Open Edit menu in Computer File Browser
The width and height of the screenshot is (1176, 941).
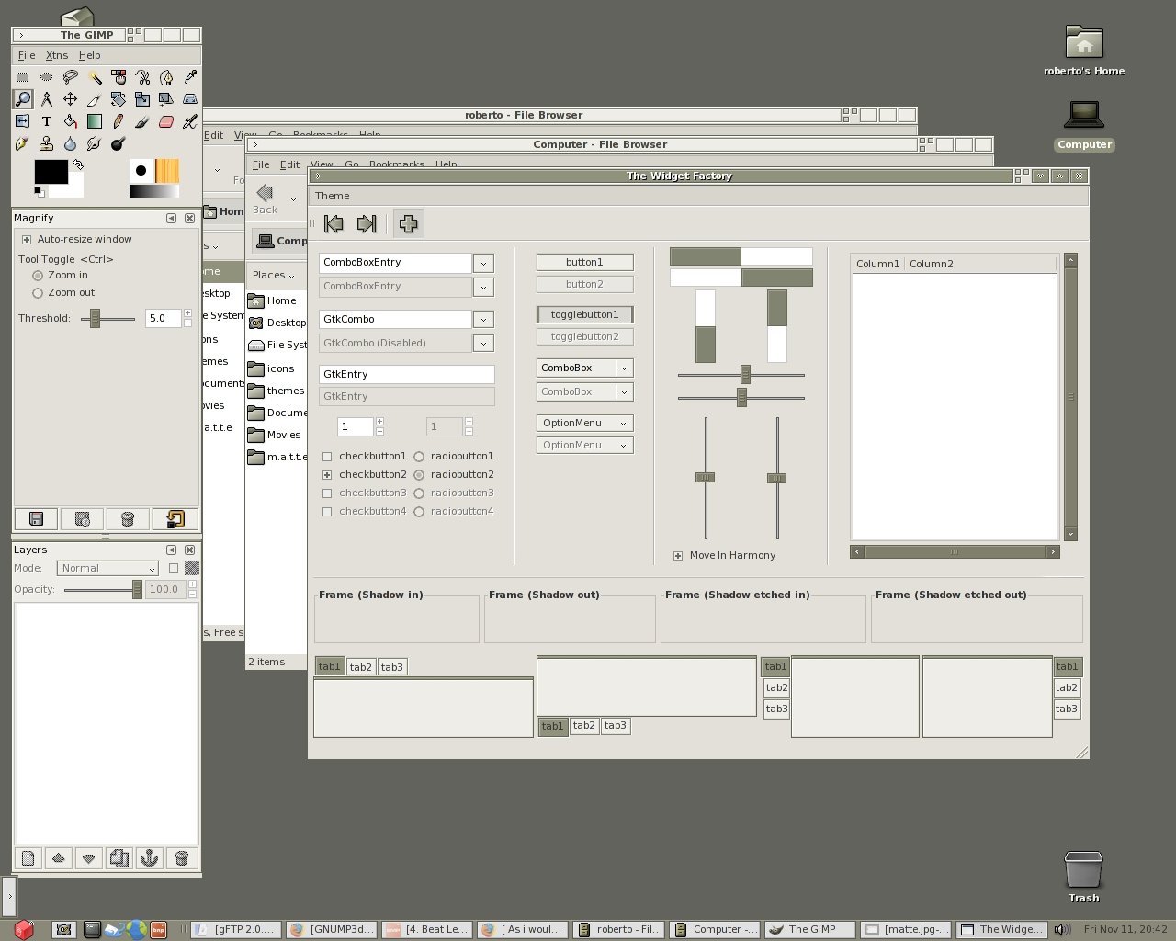pos(289,164)
